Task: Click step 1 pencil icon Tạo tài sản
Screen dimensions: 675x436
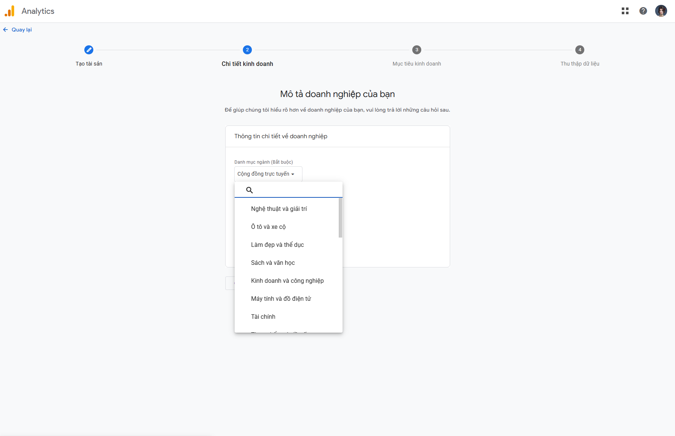Action: (89, 50)
